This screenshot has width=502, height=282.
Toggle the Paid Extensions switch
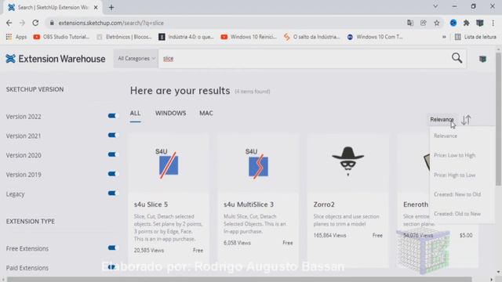pyautogui.click(x=111, y=267)
